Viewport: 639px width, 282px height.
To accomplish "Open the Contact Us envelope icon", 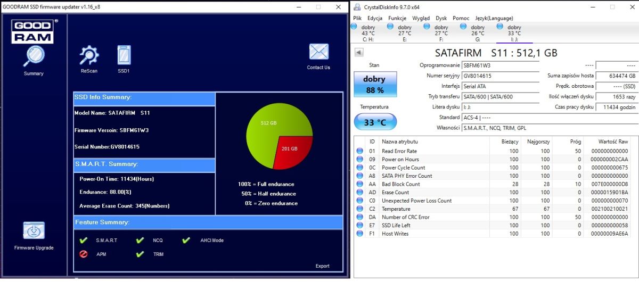I will (319, 52).
